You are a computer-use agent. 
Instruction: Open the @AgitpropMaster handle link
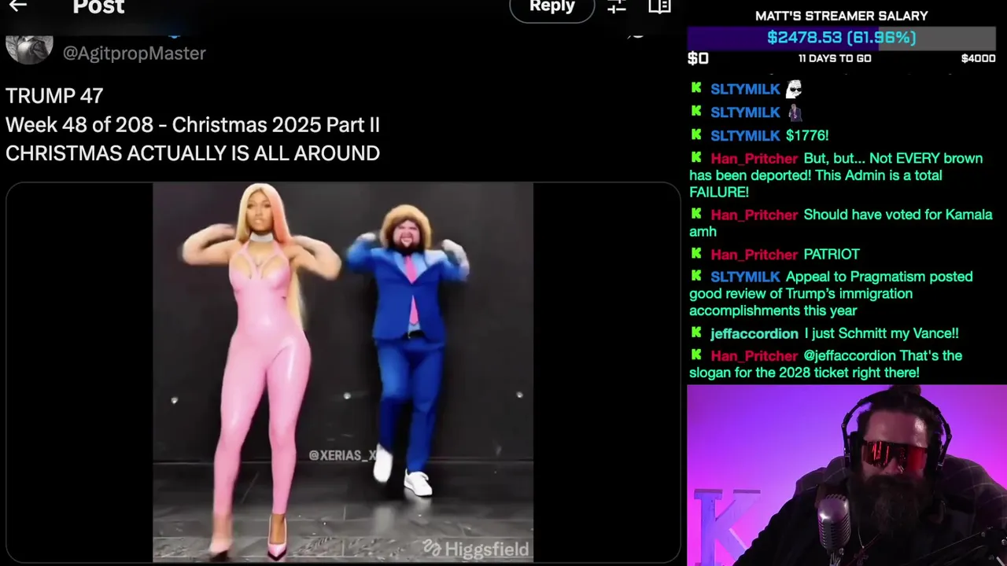click(x=134, y=53)
